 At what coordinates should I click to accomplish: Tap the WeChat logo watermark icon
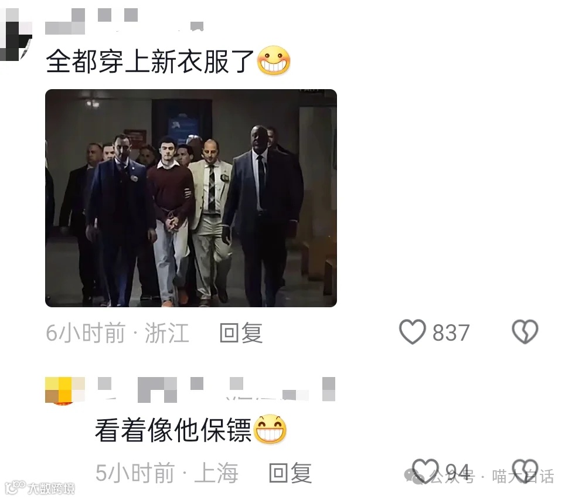click(415, 476)
